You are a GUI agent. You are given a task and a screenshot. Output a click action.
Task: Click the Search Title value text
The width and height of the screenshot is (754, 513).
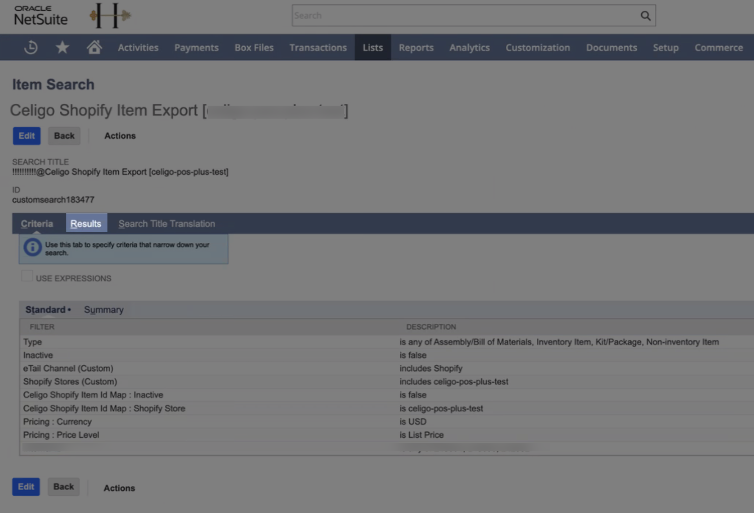coord(121,172)
